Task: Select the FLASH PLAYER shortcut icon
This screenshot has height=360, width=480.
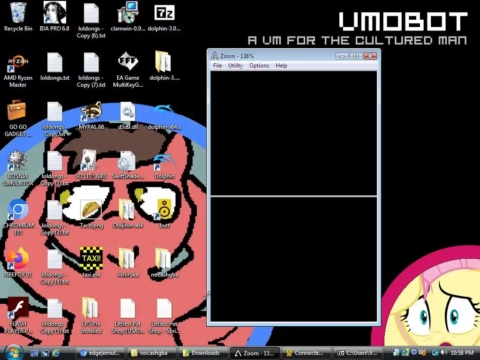Action: pyautogui.click(x=18, y=315)
